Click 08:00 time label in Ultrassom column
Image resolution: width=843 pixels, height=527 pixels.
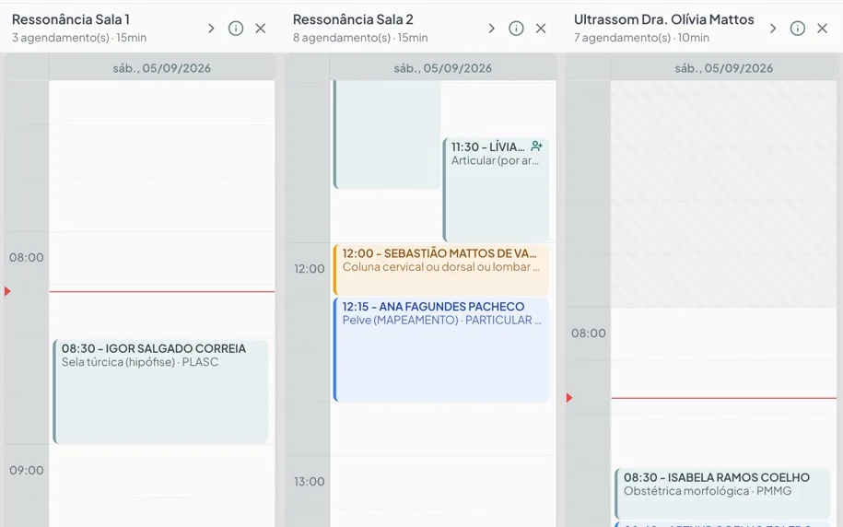coord(588,333)
